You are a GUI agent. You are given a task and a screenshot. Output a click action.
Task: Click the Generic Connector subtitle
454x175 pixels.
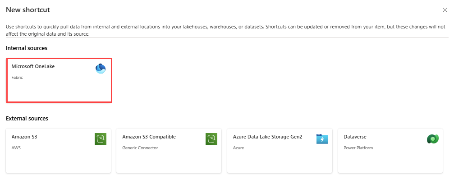pyautogui.click(x=140, y=148)
